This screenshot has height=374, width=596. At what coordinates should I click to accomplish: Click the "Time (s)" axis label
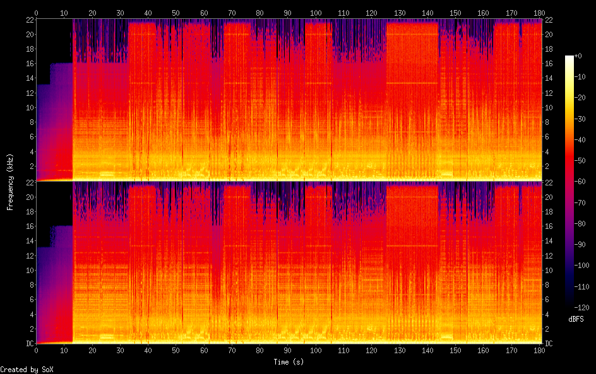(x=289, y=362)
